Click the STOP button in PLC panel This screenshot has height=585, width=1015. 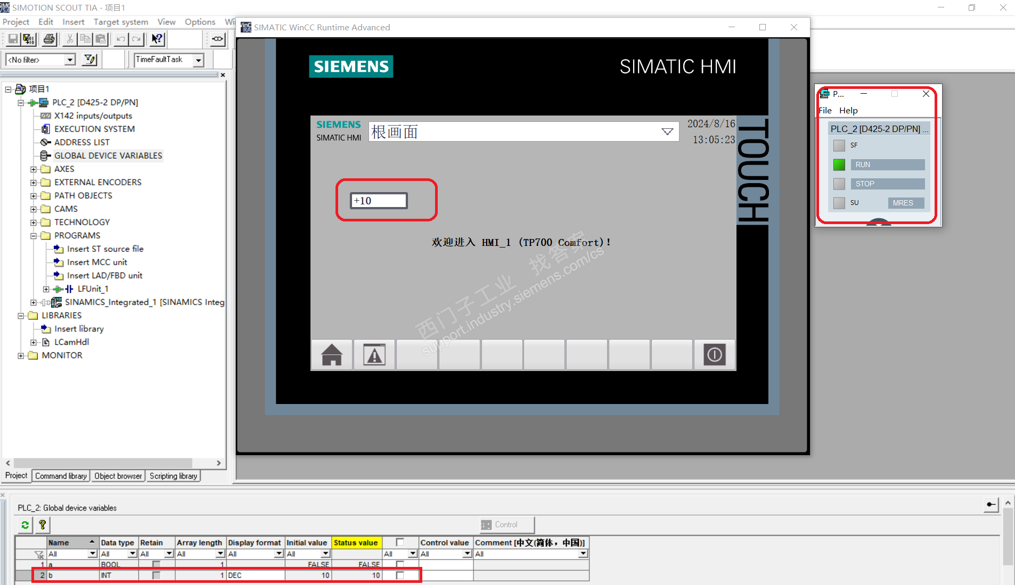point(888,184)
